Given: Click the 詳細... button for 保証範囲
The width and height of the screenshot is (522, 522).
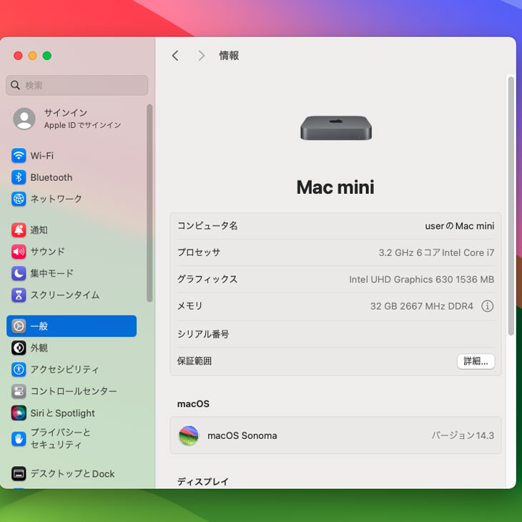Looking at the screenshot, I should 476,361.
